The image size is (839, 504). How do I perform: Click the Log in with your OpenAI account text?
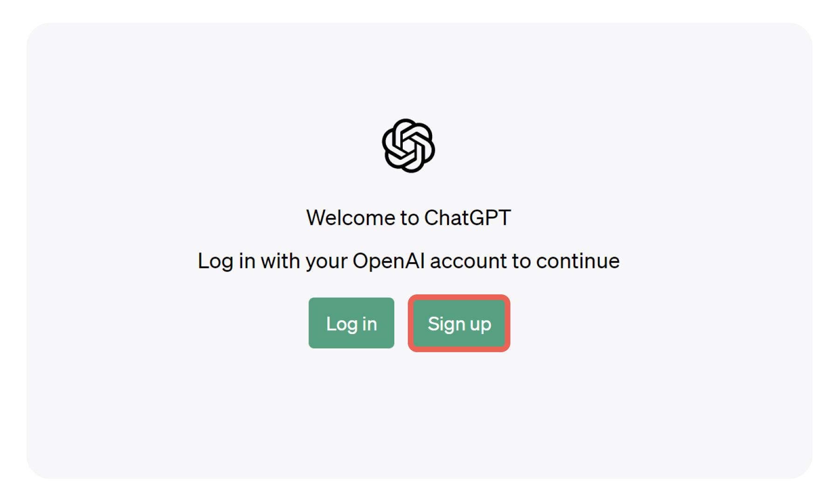click(x=408, y=261)
